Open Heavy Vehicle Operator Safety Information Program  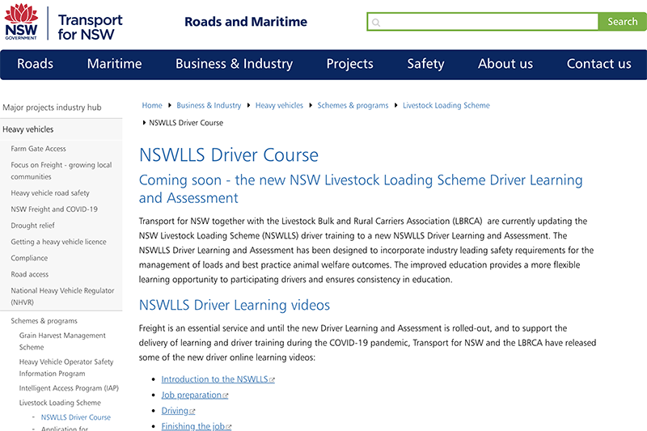tap(66, 367)
